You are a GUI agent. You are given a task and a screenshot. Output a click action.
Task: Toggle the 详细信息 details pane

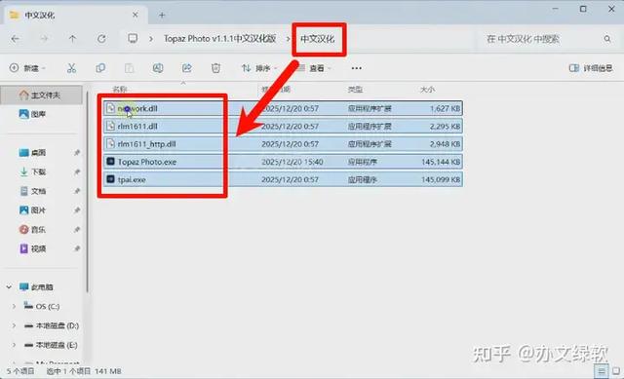591,68
